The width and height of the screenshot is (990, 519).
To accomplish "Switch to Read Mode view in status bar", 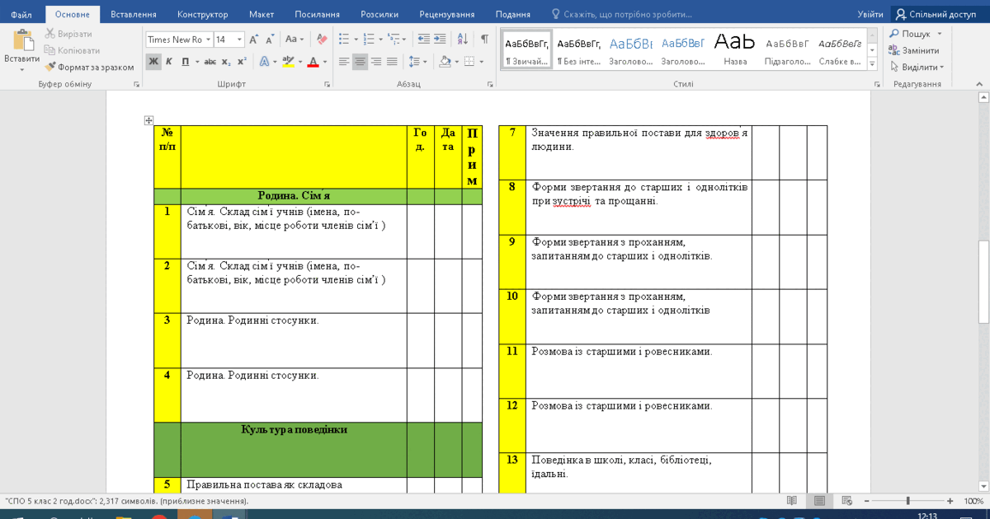I will 792,501.
